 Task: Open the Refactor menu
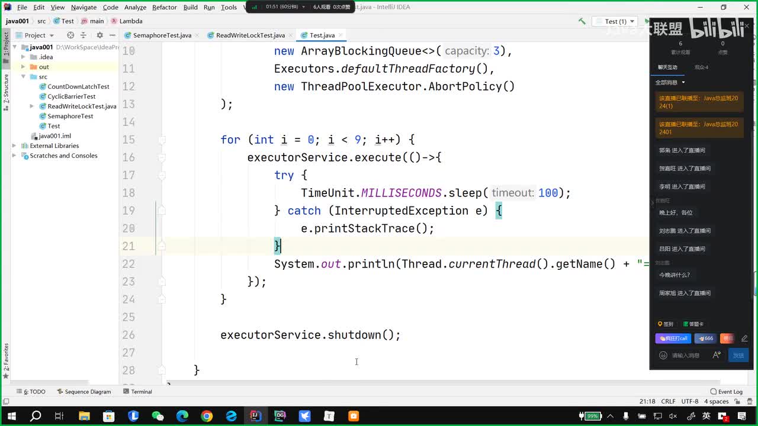tap(165, 7)
